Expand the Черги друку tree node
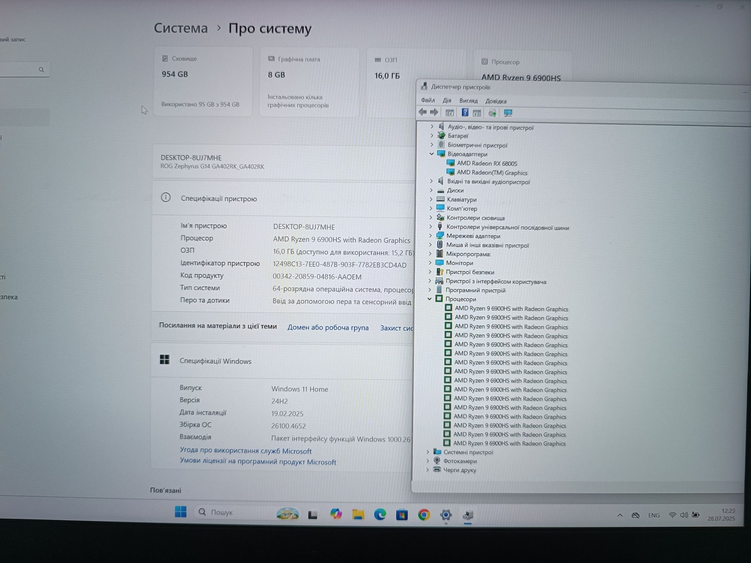751x563 pixels. (427, 469)
